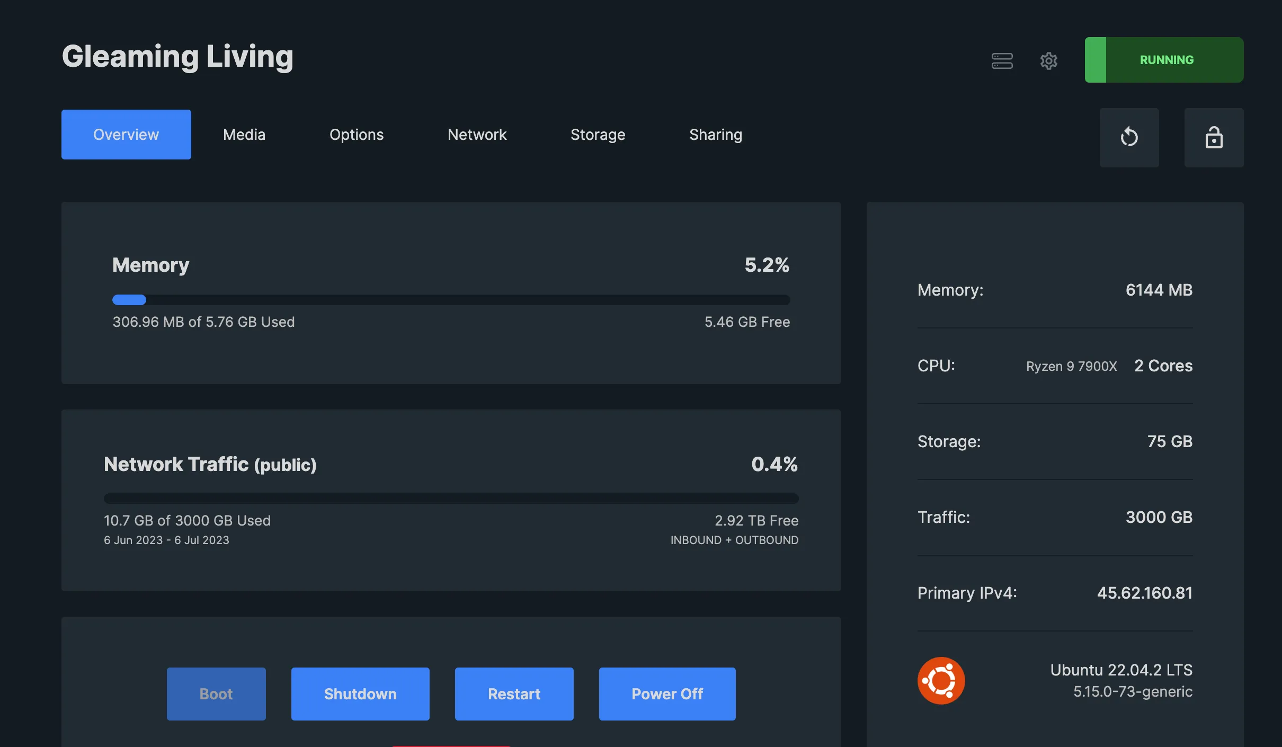Click the Ubuntu logo
The width and height of the screenshot is (1282, 747).
(941, 680)
